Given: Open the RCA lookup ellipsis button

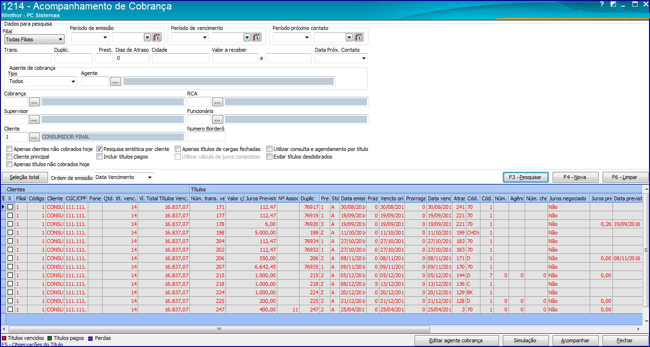Looking at the screenshot, I should pyautogui.click(x=217, y=102).
